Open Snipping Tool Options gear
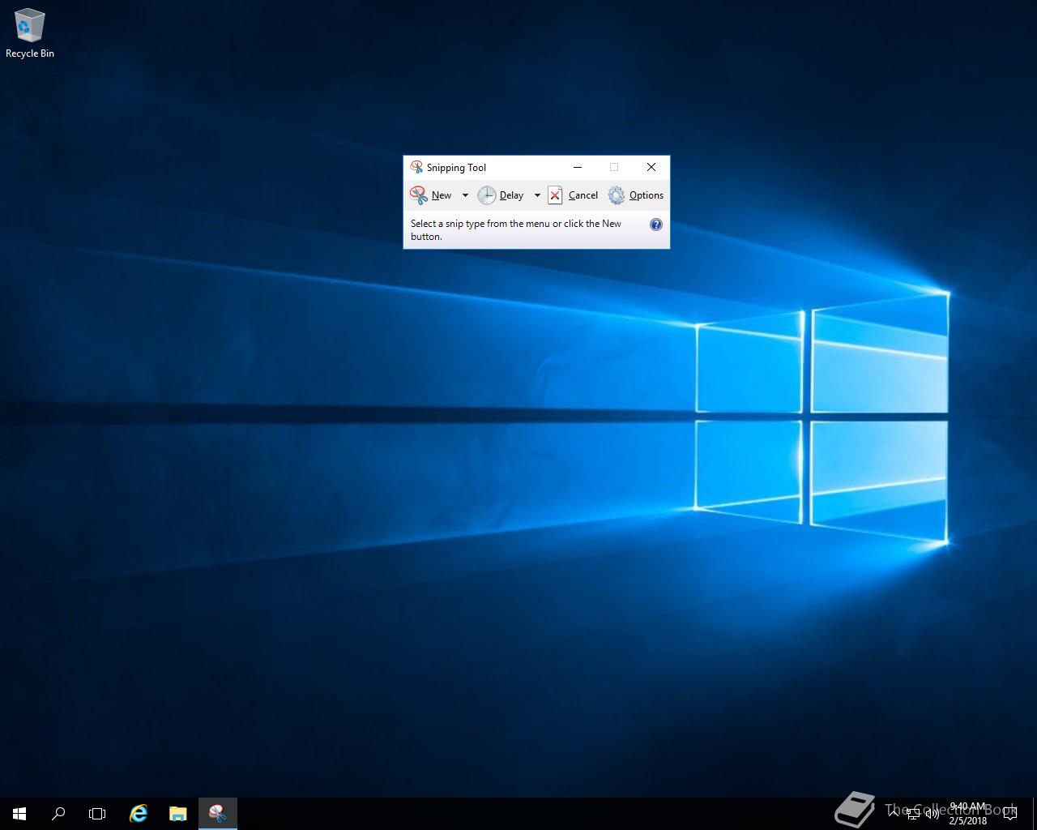Screen dimensions: 1037x830 point(636,195)
